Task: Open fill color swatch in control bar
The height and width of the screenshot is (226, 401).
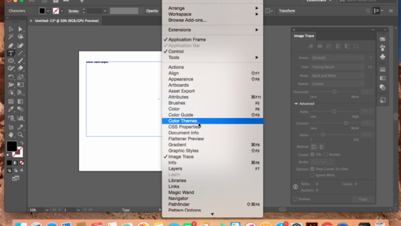Action: 42,11
